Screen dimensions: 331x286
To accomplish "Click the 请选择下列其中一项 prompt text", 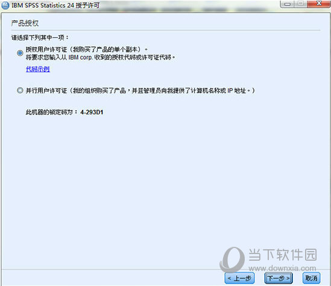I will [x=40, y=37].
